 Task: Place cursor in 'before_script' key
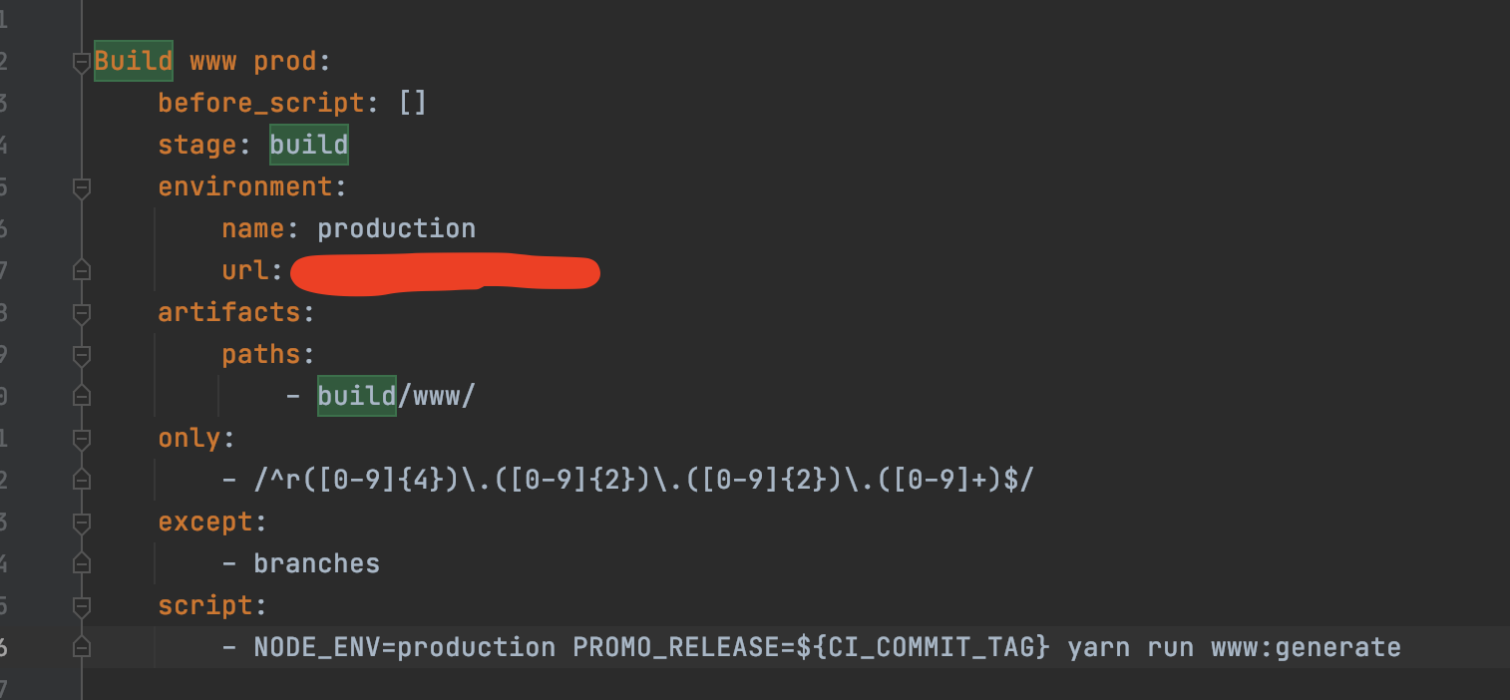261,103
